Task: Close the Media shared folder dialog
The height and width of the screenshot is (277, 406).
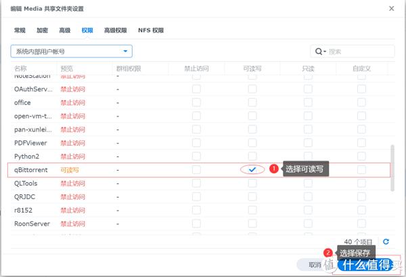Action: click(x=392, y=9)
